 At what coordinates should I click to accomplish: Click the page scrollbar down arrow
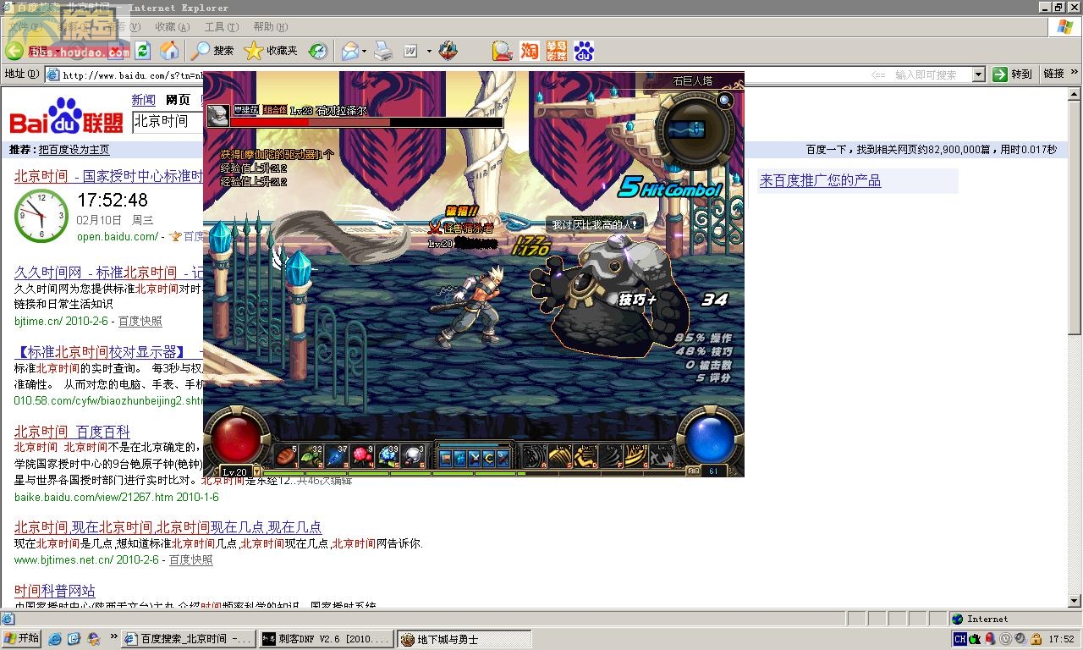(x=1075, y=602)
